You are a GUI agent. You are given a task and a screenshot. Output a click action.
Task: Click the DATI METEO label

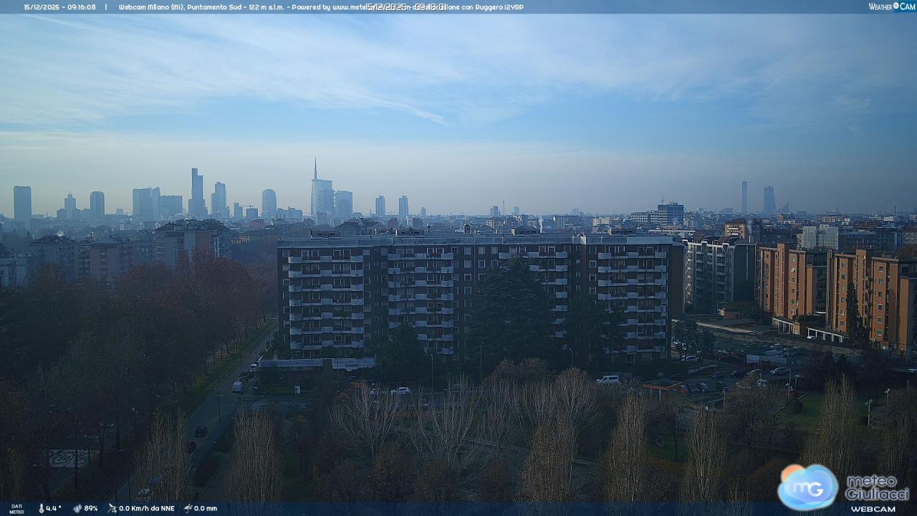pyautogui.click(x=16, y=509)
